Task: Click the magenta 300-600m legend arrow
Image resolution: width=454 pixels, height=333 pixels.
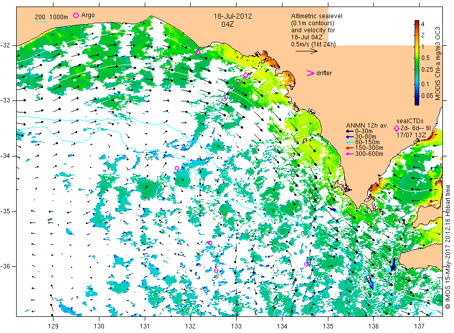Action: [x=350, y=154]
